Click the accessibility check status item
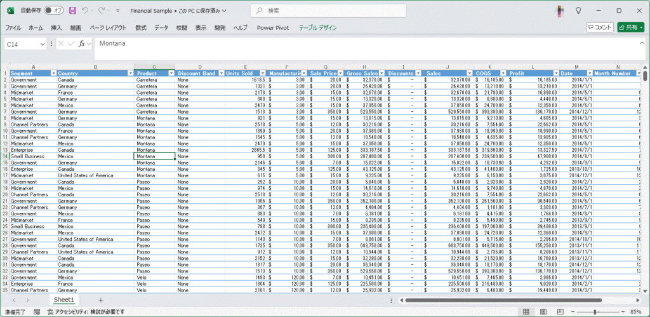650x317 pixels. click(86, 312)
